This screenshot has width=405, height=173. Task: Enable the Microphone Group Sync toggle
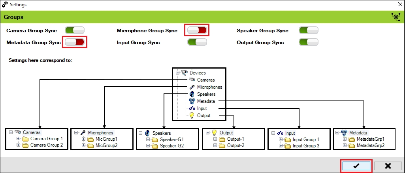coord(197,30)
